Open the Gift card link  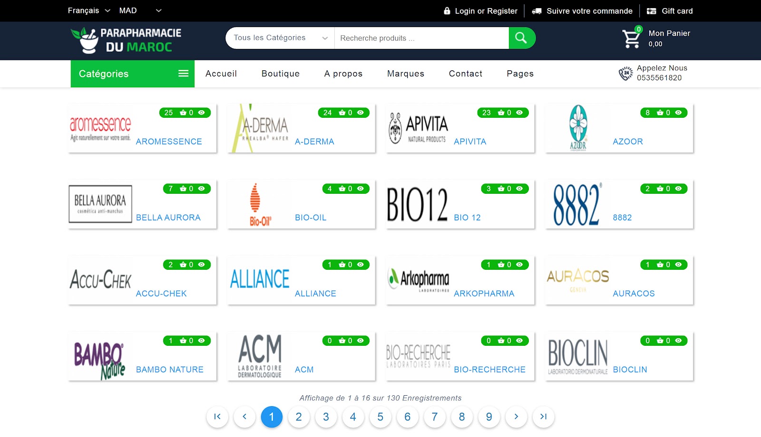(x=677, y=11)
